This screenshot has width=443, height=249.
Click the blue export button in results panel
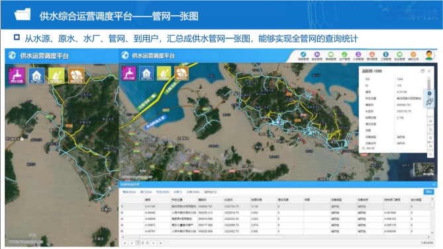coord(428,192)
